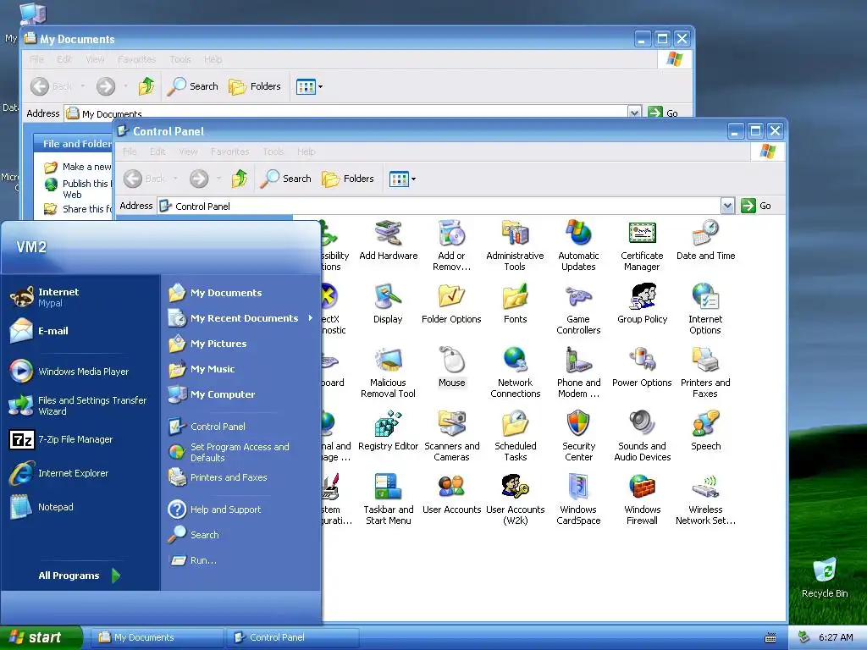Open Wireless Network Setup icon
Viewport: 867px width, 650px height.
tap(705, 499)
